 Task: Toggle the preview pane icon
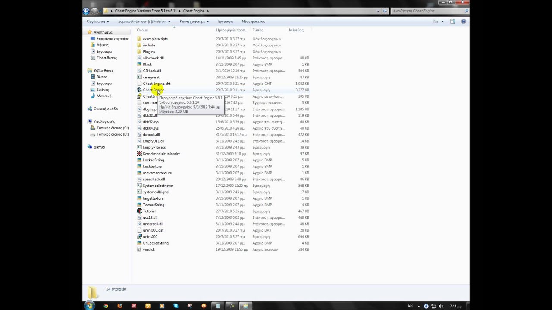453,21
